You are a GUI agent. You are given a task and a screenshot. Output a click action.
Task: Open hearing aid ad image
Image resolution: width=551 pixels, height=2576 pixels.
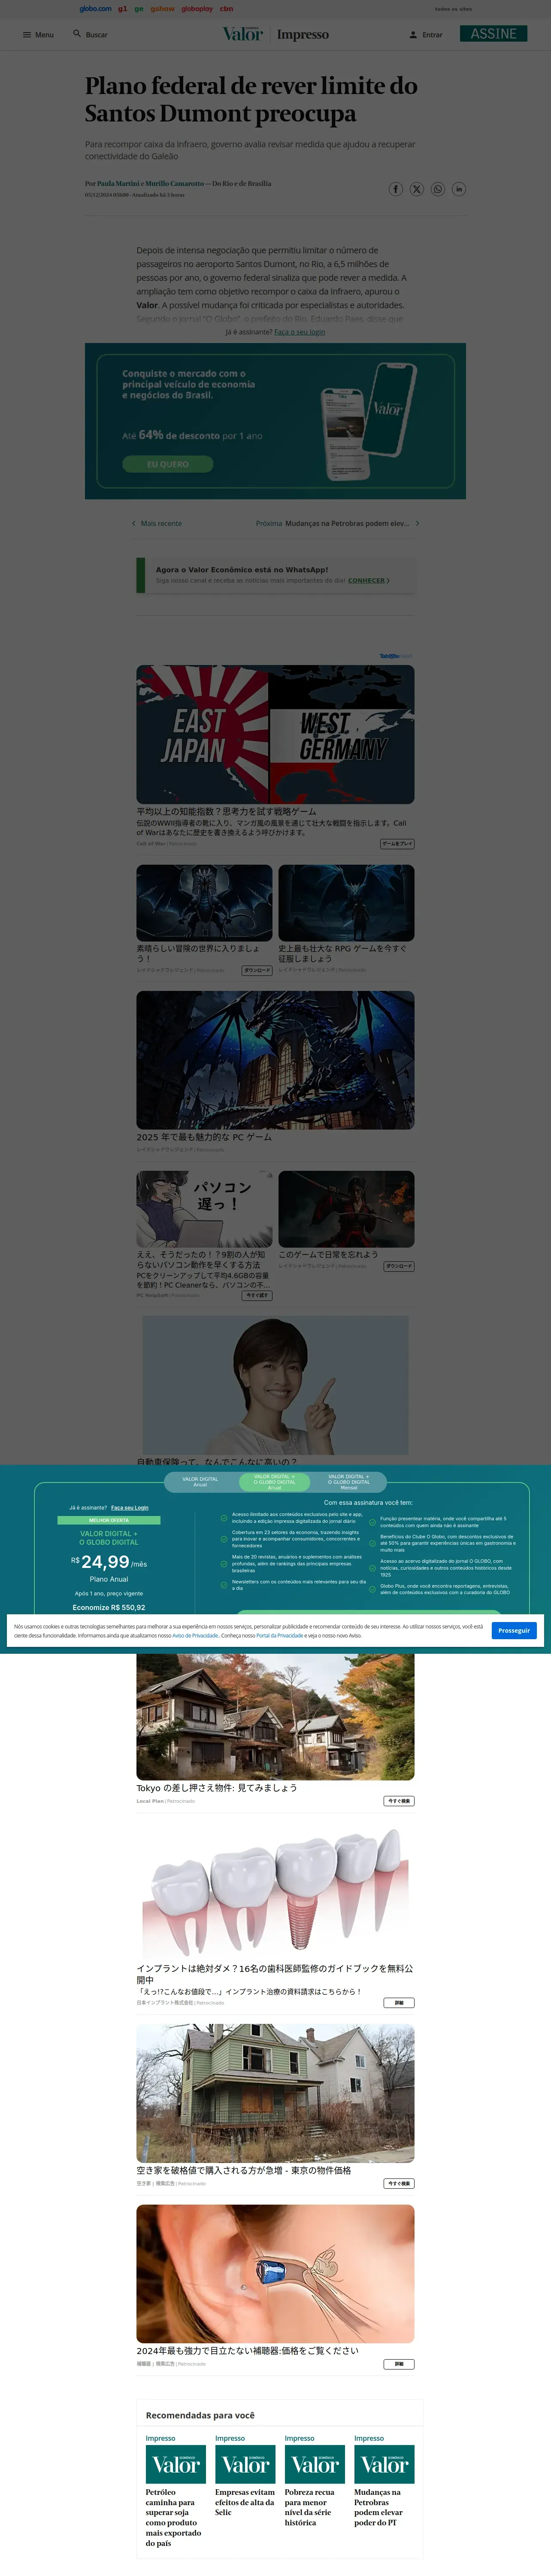(275, 2274)
